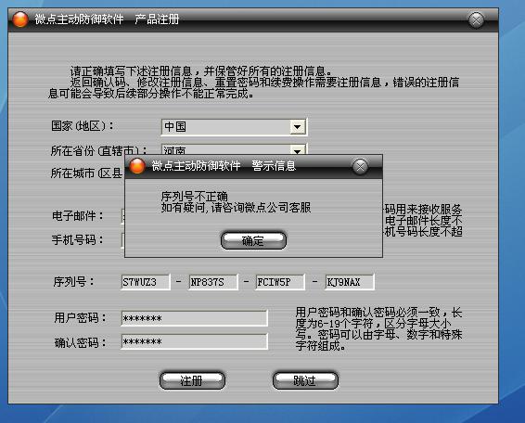
Task: Click the fourth serial field KJ9NAX
Action: (x=350, y=282)
